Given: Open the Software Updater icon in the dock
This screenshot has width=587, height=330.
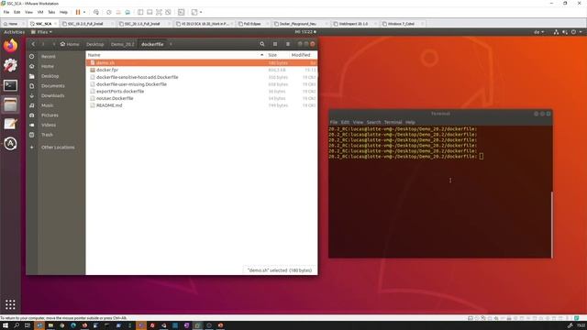Looking at the screenshot, I should 10,144.
